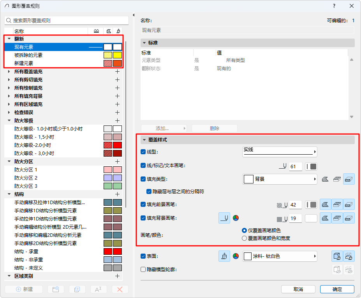This screenshot has width=361, height=298.
Task: Uncheck the 线型 checkbox
Action: pyautogui.click(x=143, y=152)
